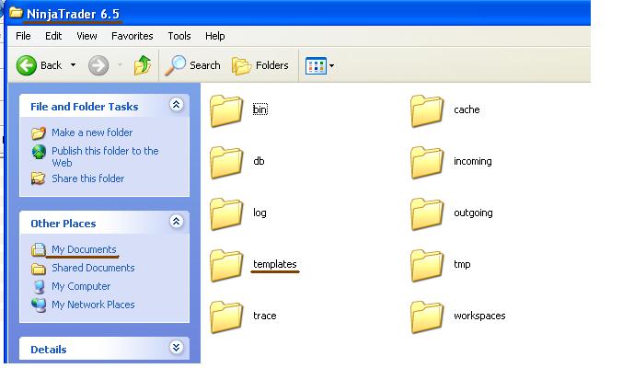Click the Up one level folder icon
The height and width of the screenshot is (391, 634).
(143, 65)
